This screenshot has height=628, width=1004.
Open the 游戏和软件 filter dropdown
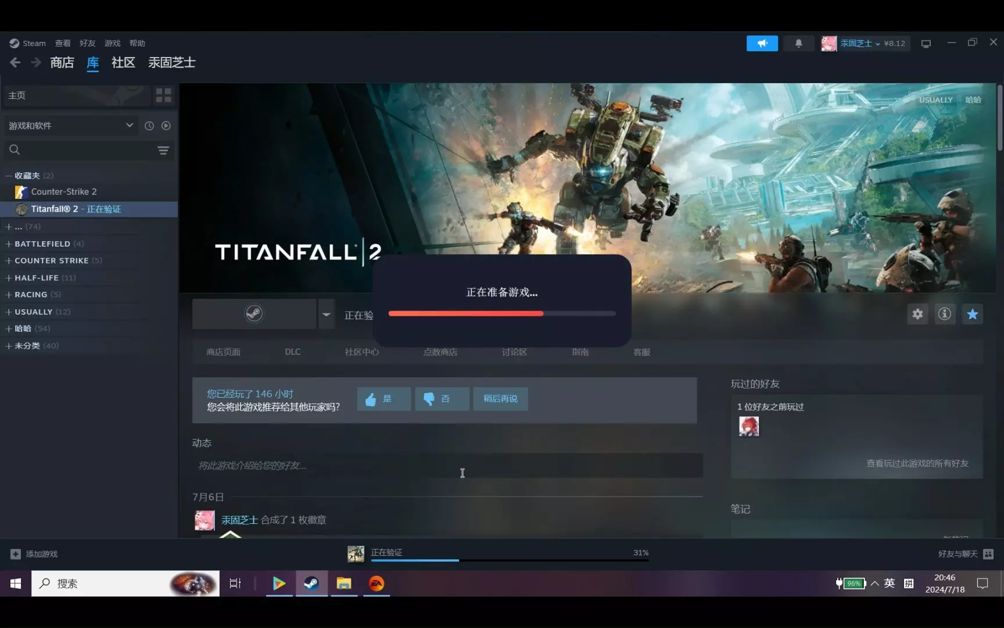[x=71, y=126]
